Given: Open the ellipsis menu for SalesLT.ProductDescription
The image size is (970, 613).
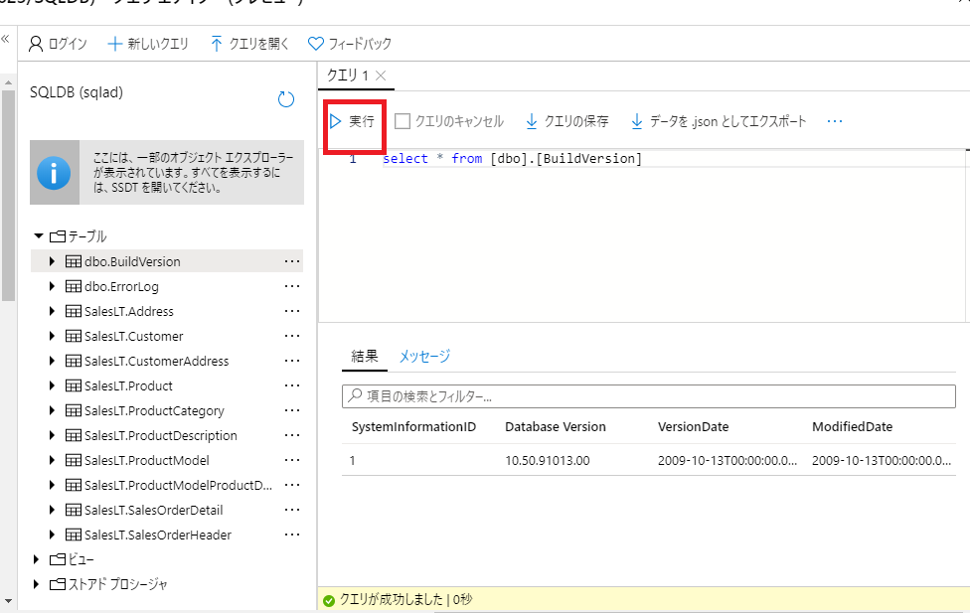Looking at the screenshot, I should 292,435.
